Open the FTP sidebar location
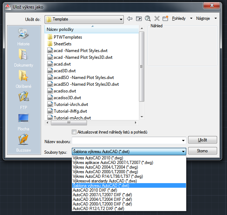 tap(23, 101)
